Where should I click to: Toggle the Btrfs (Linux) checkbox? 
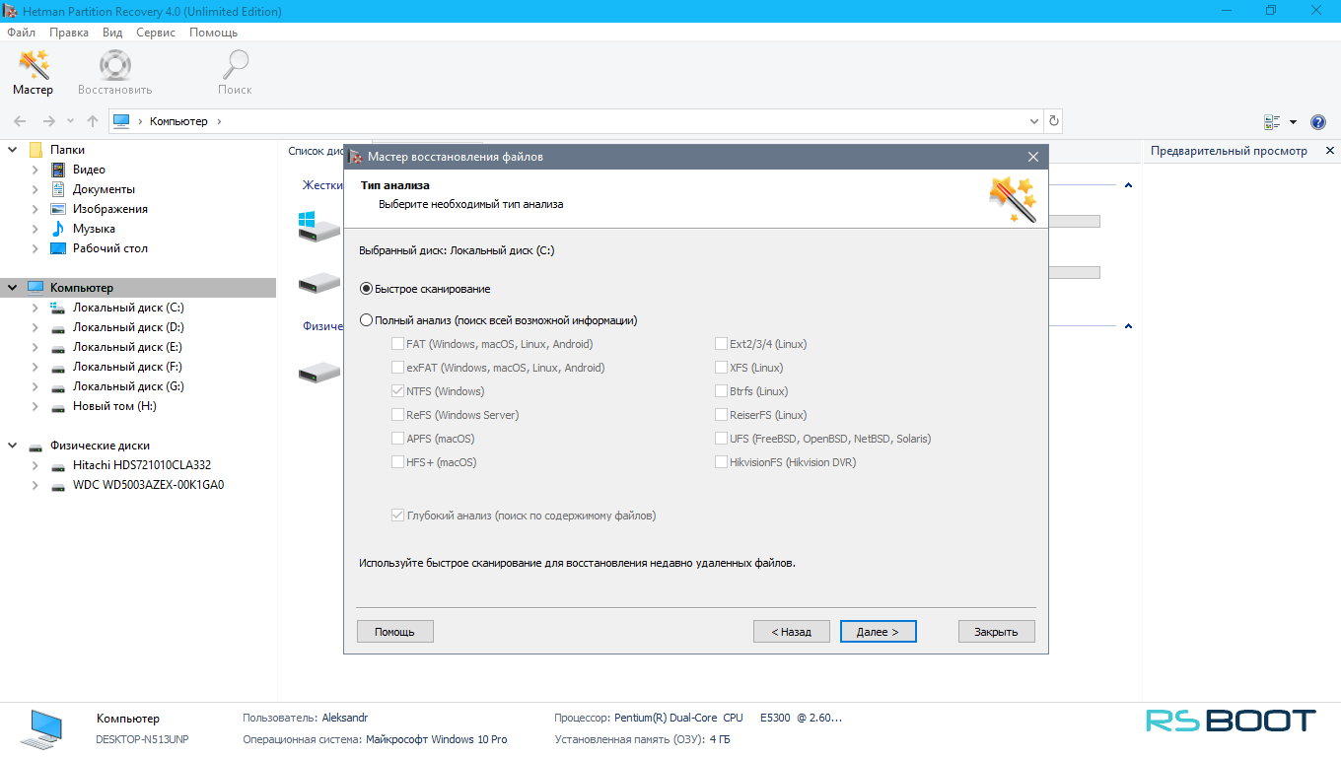click(721, 391)
